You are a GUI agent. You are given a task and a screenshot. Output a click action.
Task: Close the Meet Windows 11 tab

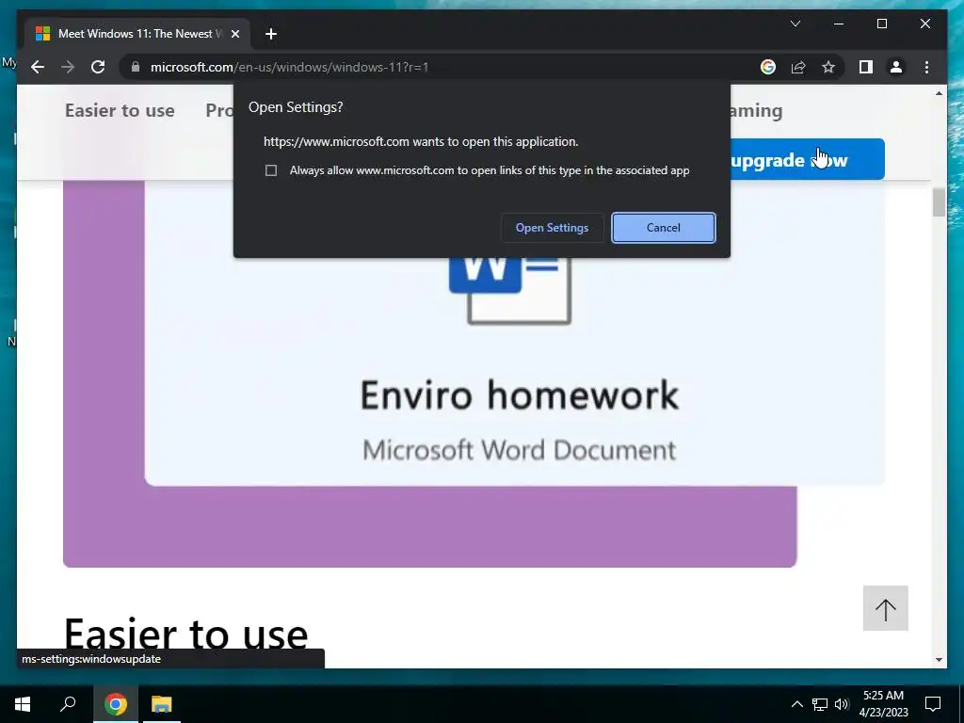coord(234,34)
